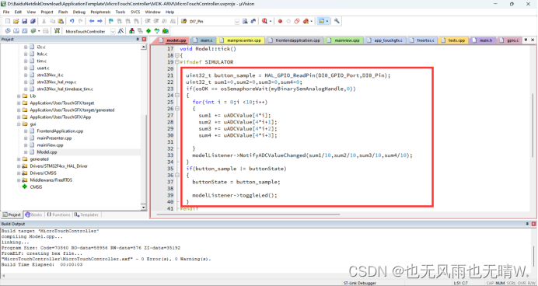Open the Configuration wrench icon

[337, 21]
